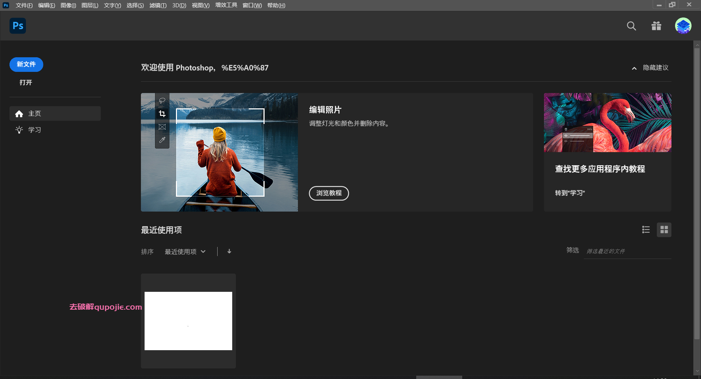Viewport: 701px width, 379px height.
Task: Click the 打开 open file button
Action: (26, 82)
